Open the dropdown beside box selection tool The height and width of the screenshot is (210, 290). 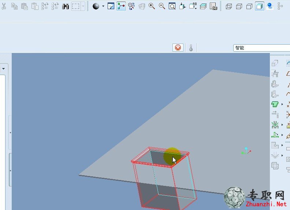pyautogui.click(x=83, y=7)
